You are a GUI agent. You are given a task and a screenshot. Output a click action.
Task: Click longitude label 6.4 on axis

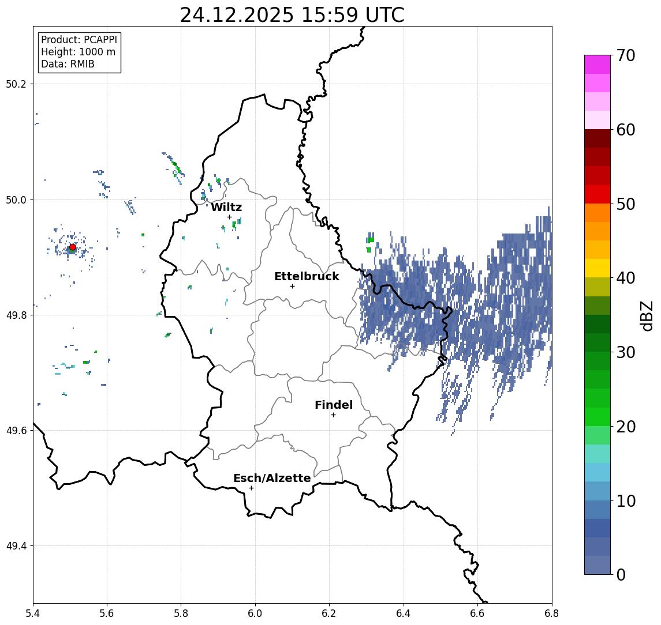coord(404,613)
